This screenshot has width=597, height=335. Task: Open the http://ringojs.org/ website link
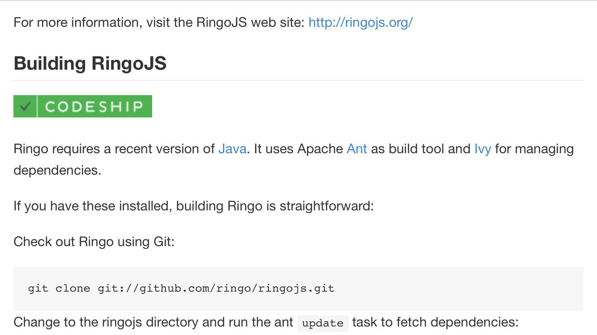point(361,22)
